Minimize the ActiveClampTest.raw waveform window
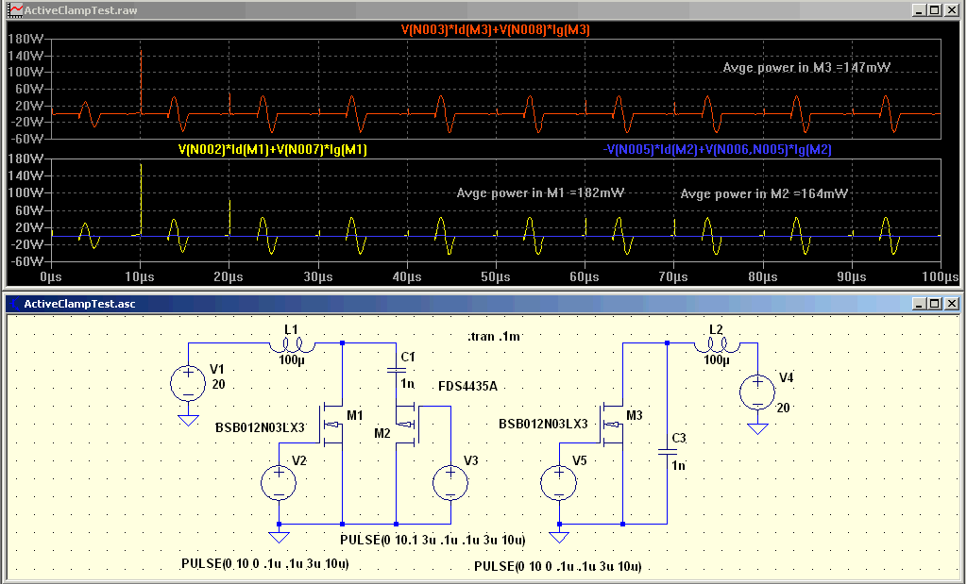This screenshot has width=967, height=584. [x=920, y=9]
